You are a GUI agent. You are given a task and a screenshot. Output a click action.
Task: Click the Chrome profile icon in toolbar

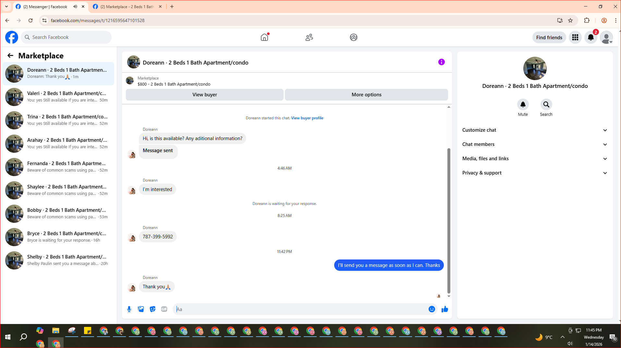click(604, 20)
